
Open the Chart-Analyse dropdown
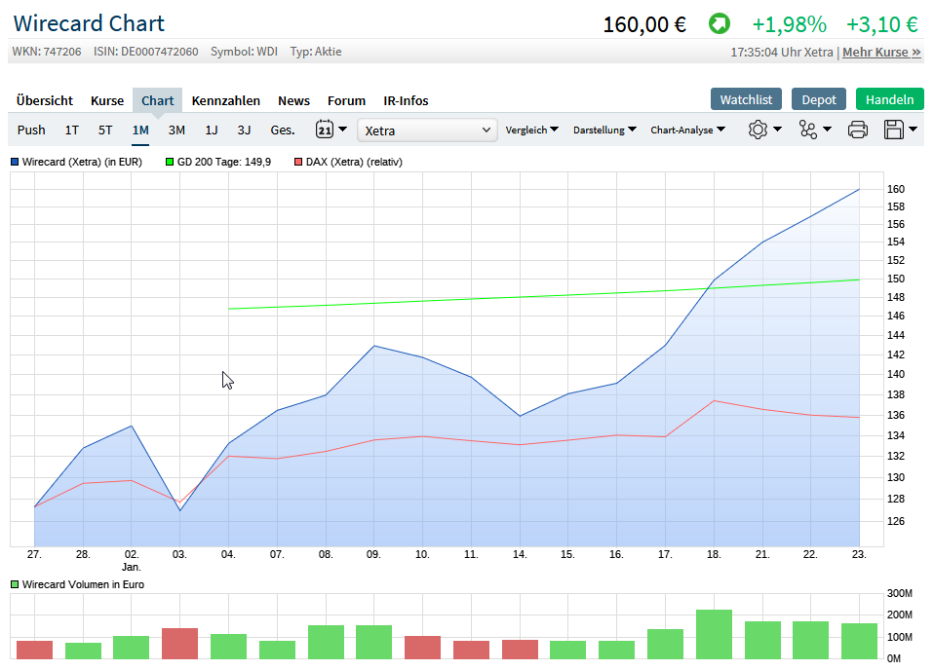[x=687, y=129]
